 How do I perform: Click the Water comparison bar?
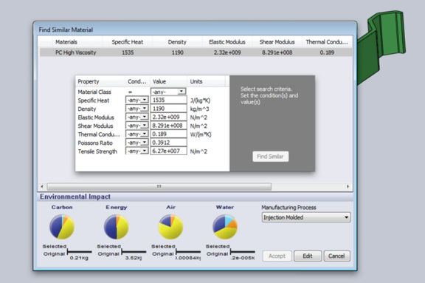click(243, 252)
